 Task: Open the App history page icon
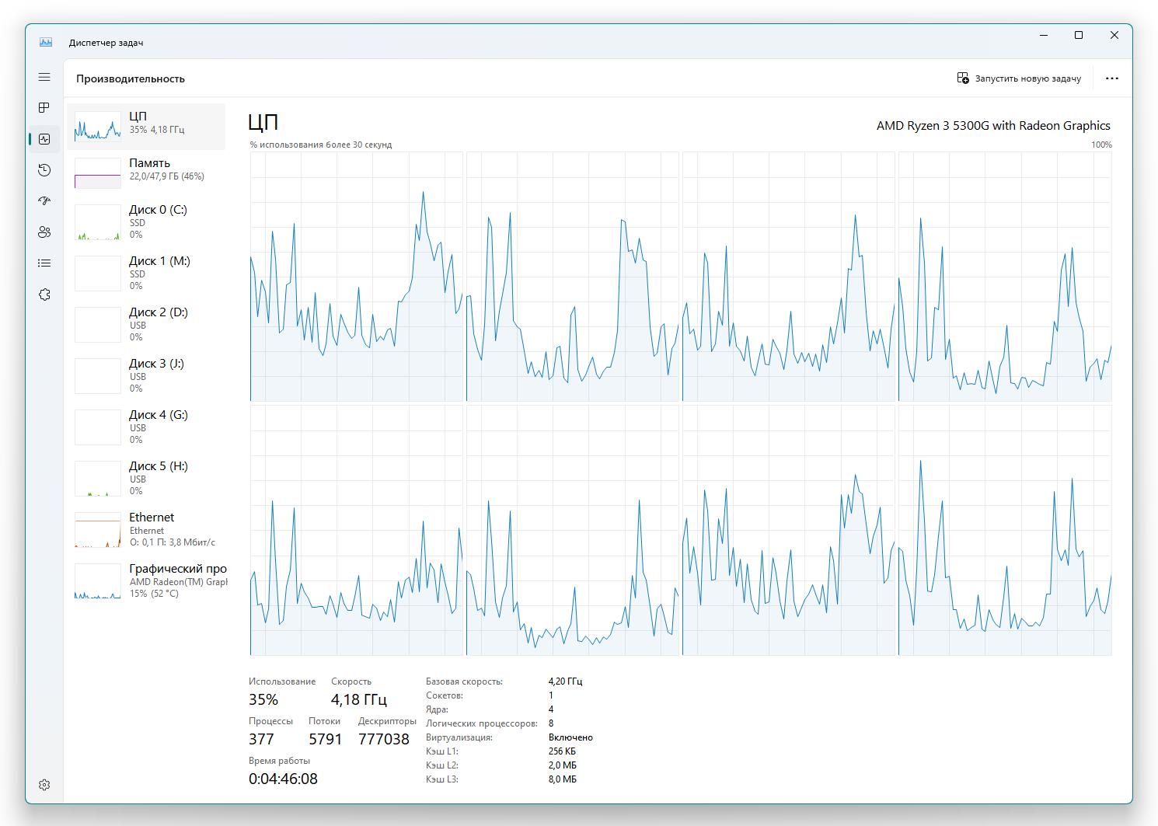[x=44, y=170]
